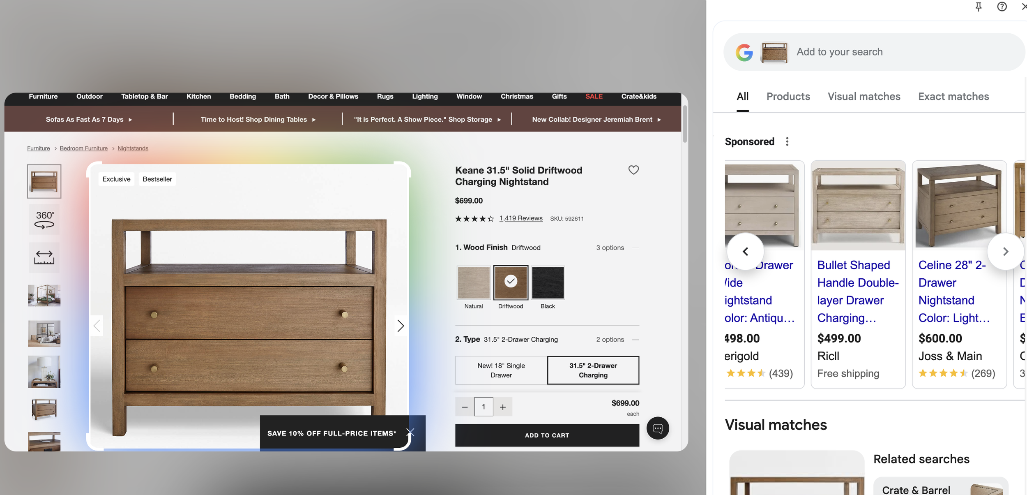
Task: Select the New 18" Single Drawer type
Action: pyautogui.click(x=501, y=370)
